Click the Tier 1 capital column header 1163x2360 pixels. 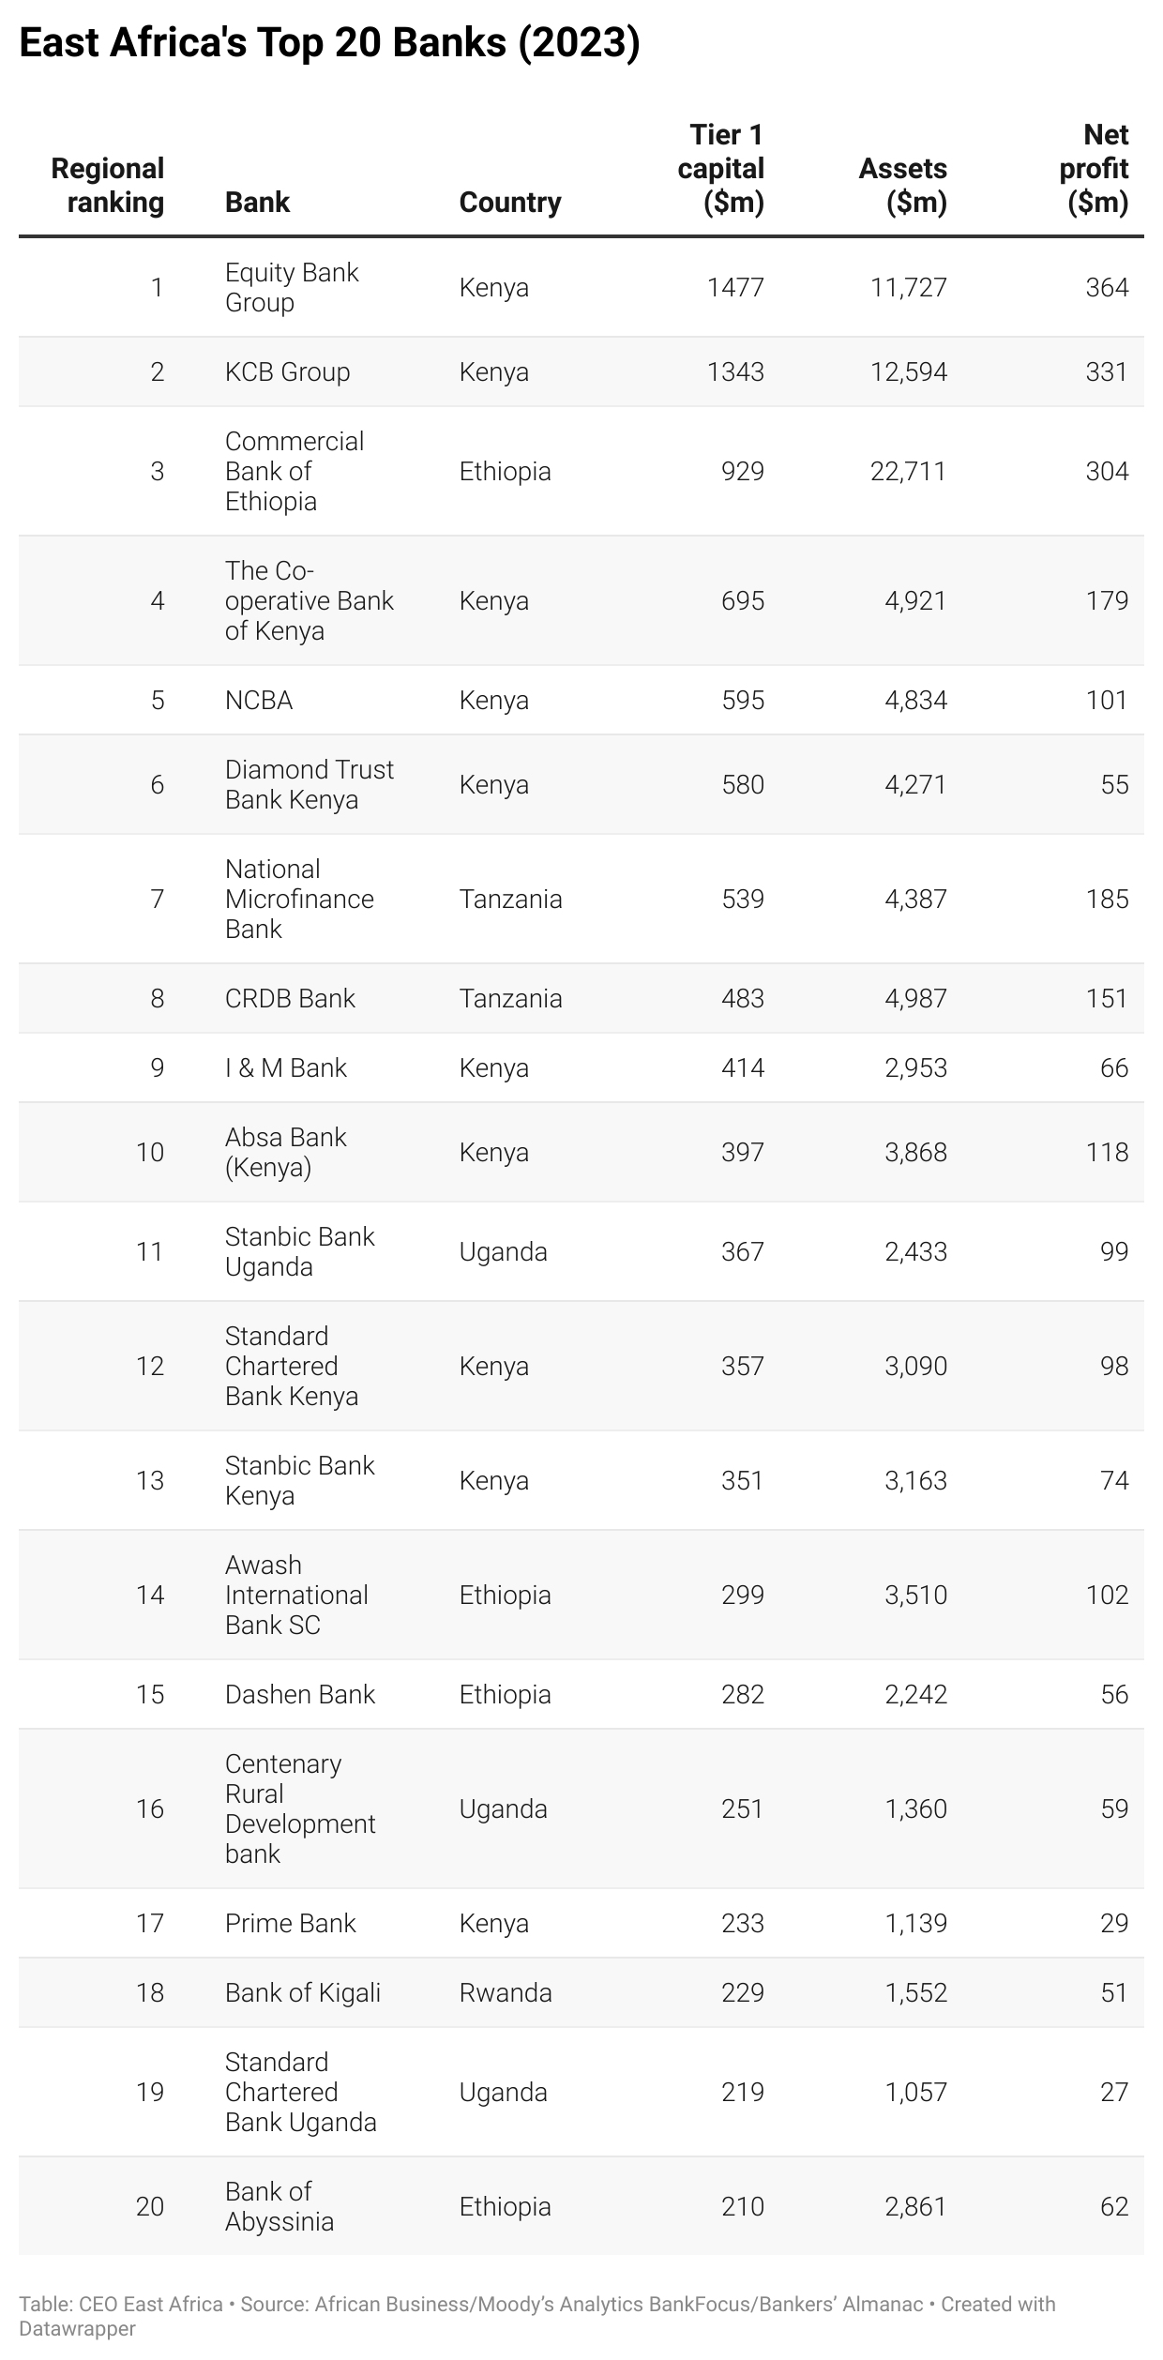point(720,168)
